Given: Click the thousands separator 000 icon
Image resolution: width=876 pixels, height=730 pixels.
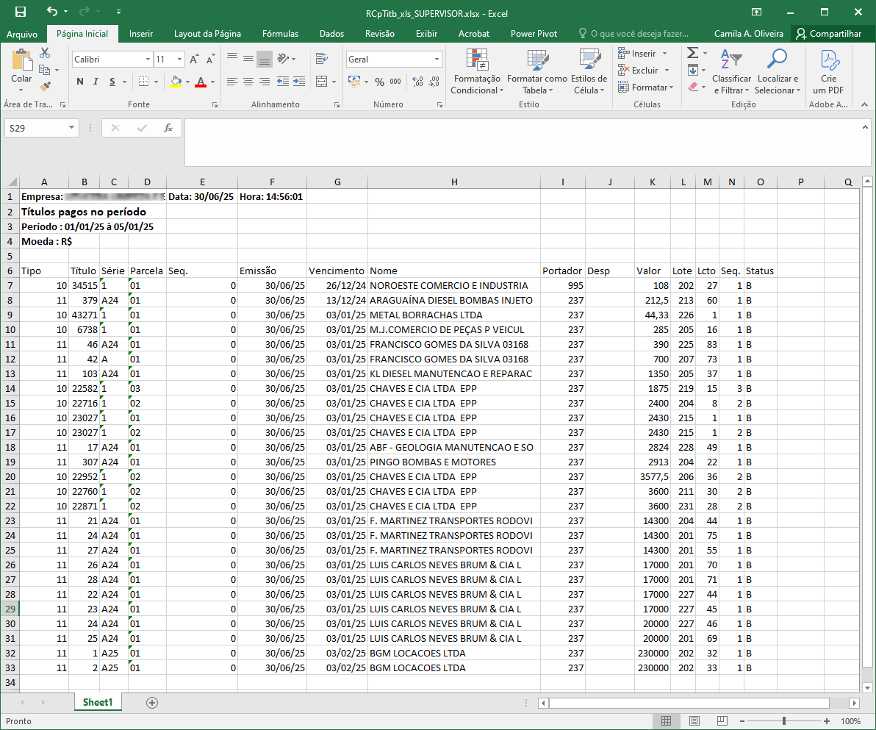Looking at the screenshot, I should [x=395, y=82].
